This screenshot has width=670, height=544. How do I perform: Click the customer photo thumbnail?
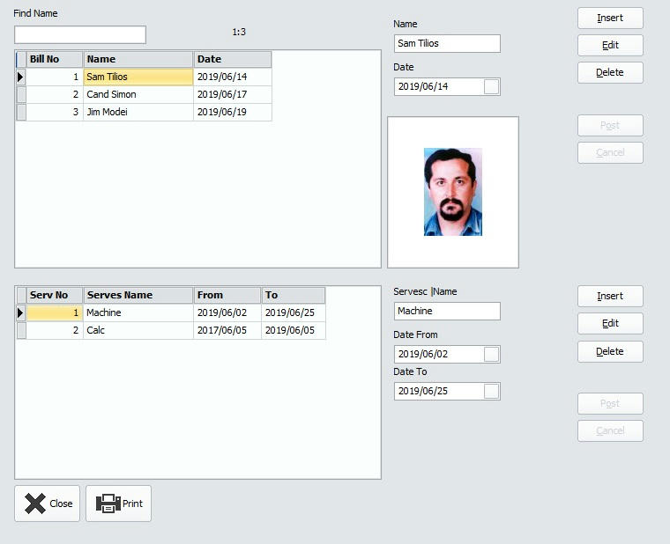pyautogui.click(x=453, y=192)
